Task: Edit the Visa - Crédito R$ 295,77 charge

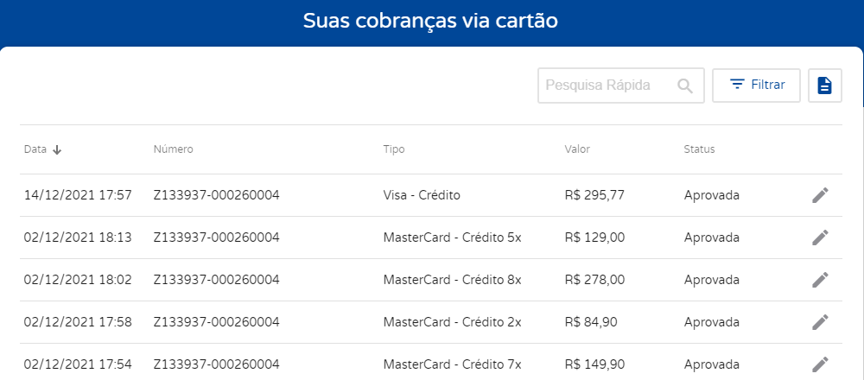Action: click(820, 195)
